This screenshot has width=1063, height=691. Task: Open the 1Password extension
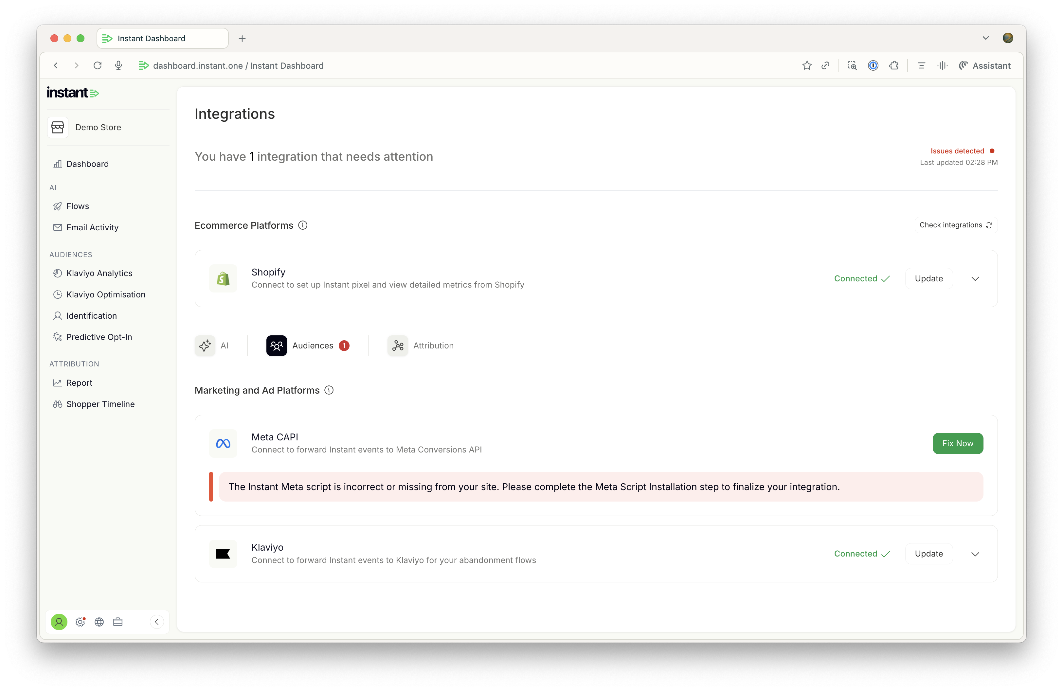(873, 66)
